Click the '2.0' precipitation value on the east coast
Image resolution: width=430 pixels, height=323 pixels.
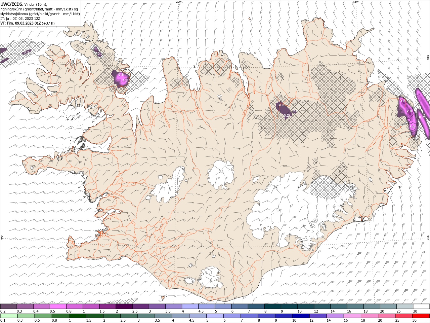point(409,111)
